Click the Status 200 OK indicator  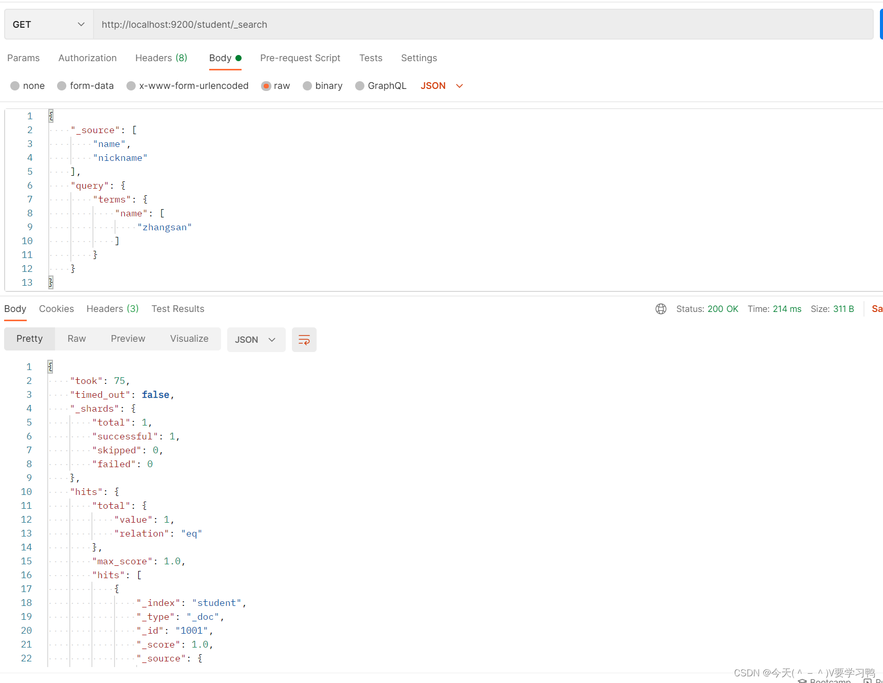tap(707, 309)
